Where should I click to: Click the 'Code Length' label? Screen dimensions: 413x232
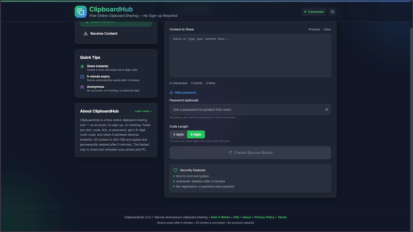[179, 127]
